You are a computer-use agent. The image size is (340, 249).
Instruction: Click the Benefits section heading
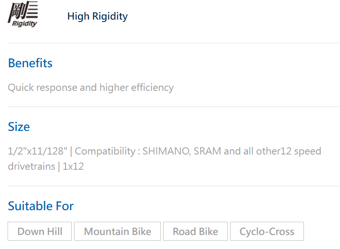30,63
